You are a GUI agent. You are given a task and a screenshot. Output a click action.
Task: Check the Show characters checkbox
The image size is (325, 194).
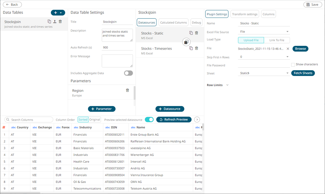pos(293,65)
